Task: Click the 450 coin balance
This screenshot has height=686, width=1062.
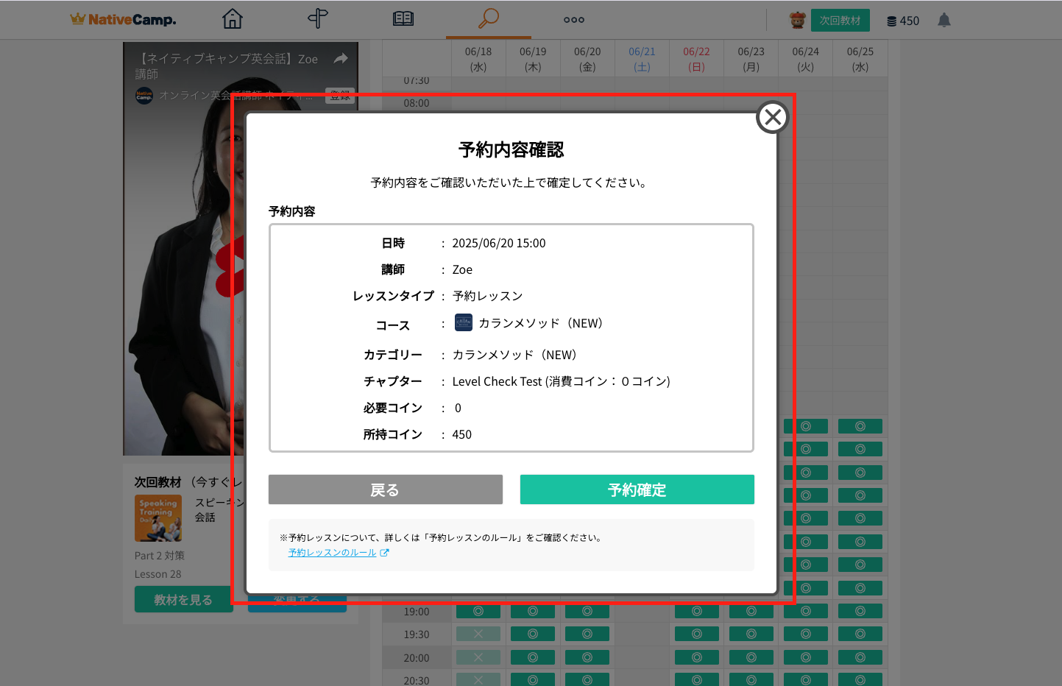Action: point(903,21)
